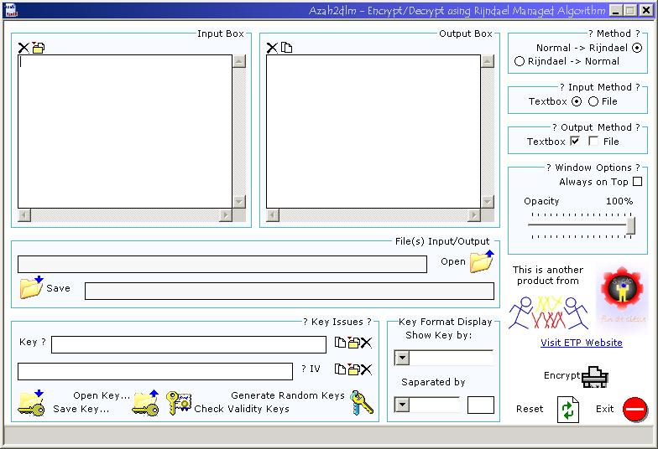658x449 pixels.
Task: Click the stick figures logo image
Action: tap(549, 312)
